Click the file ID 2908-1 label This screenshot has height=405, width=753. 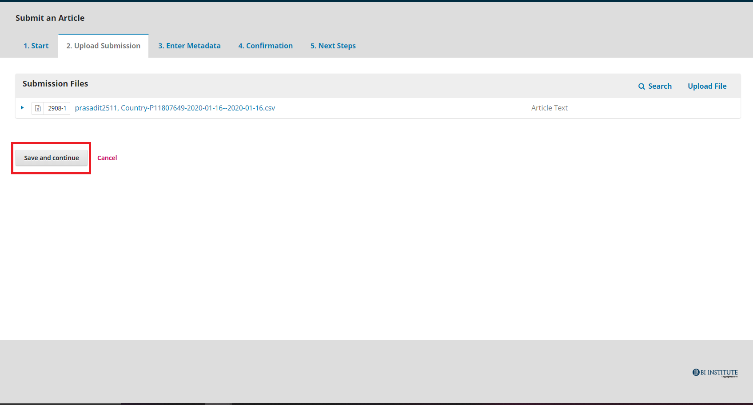click(x=57, y=108)
